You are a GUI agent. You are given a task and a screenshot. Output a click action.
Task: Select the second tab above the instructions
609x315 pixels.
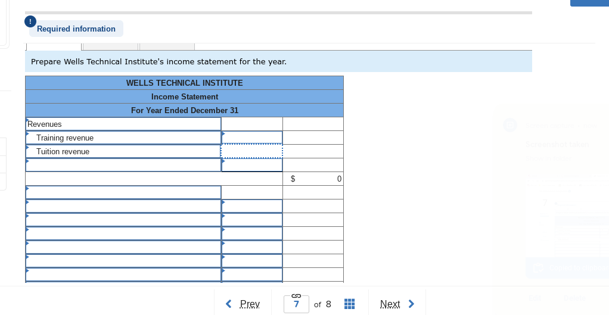coord(111,46)
